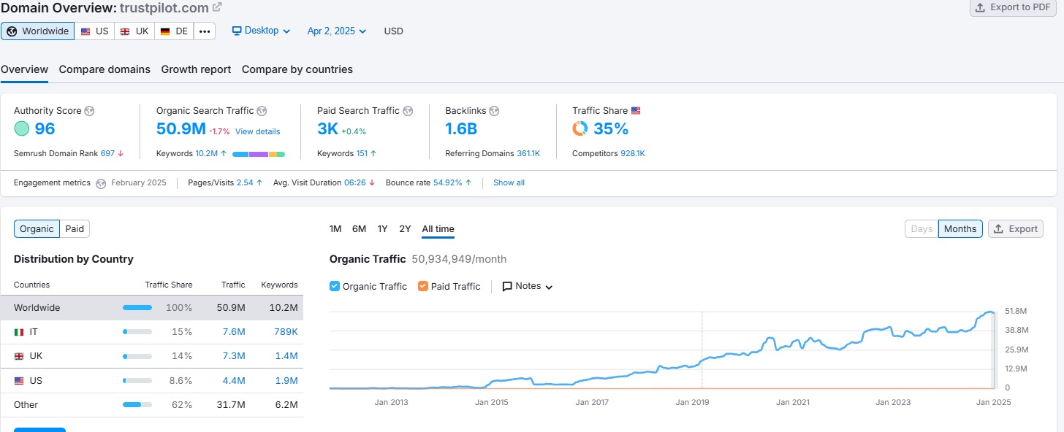1064x432 pixels.
Task: Select Worldwide database button
Action: click(x=37, y=31)
